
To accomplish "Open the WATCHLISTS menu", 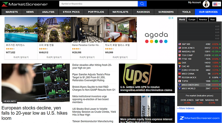I will [x=120, y=12].
